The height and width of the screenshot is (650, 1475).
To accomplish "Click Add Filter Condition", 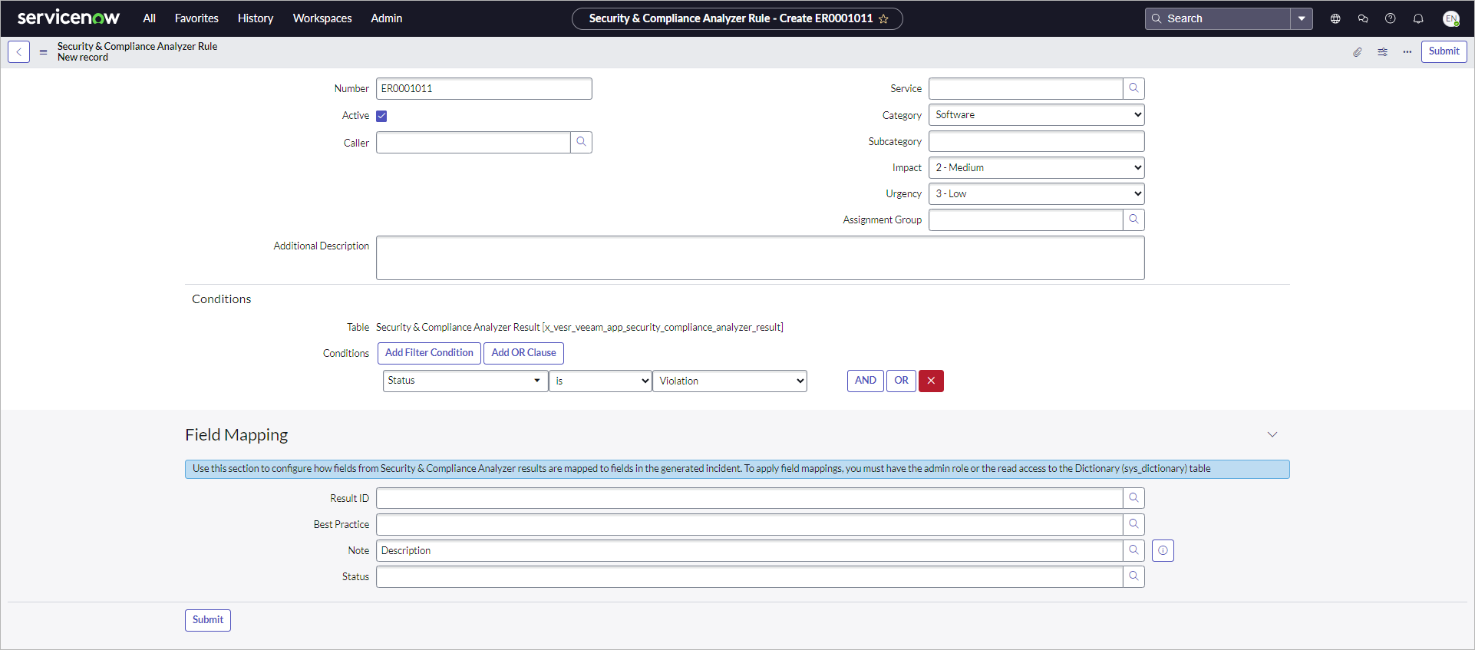I will coord(429,353).
